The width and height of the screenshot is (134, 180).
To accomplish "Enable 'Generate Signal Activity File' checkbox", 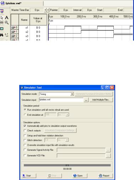I will (x=25, y=150).
